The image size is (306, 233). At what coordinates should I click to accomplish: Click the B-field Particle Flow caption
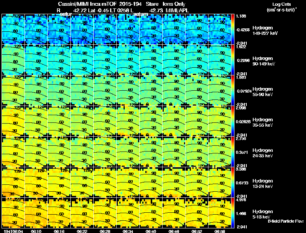pyautogui.click(x=286, y=221)
